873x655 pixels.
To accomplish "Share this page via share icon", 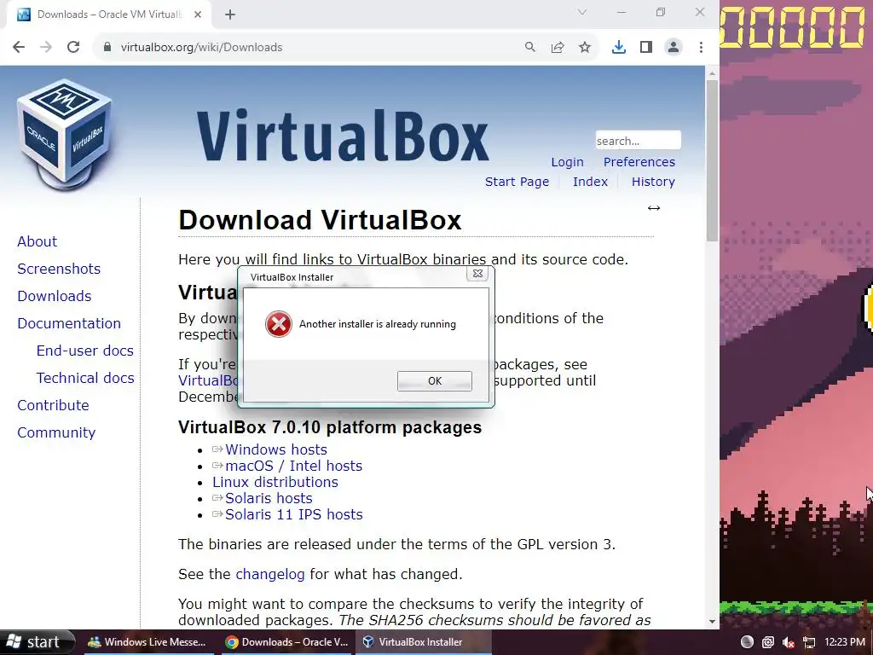I will pyautogui.click(x=558, y=48).
